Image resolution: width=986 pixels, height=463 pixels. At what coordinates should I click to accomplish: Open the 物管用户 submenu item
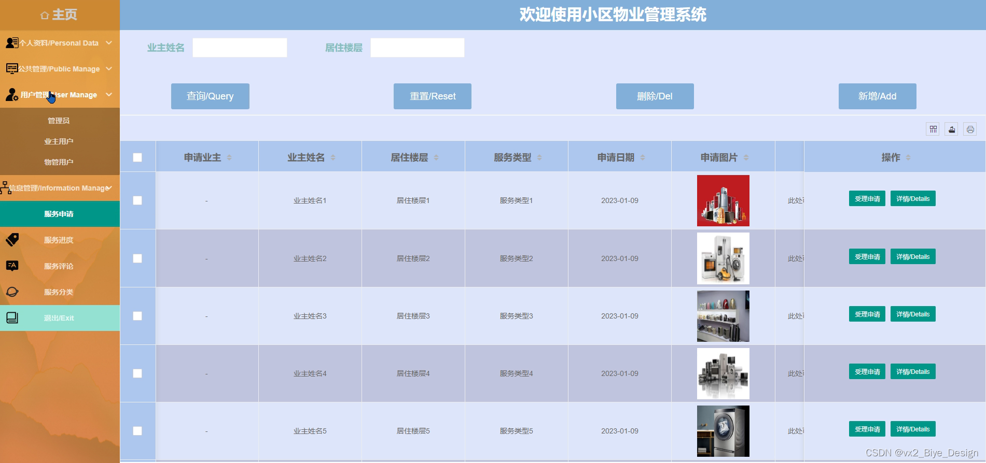coord(59,162)
